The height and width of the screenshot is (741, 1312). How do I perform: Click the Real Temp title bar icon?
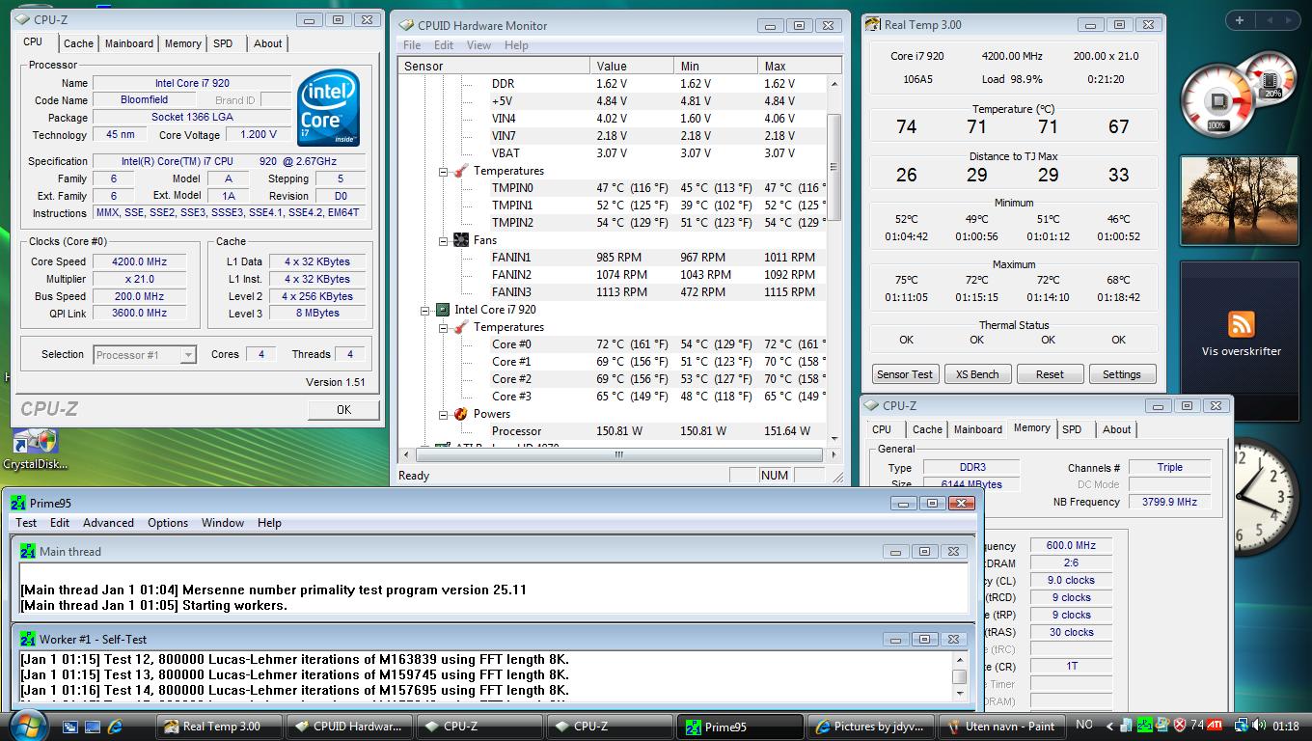(873, 24)
